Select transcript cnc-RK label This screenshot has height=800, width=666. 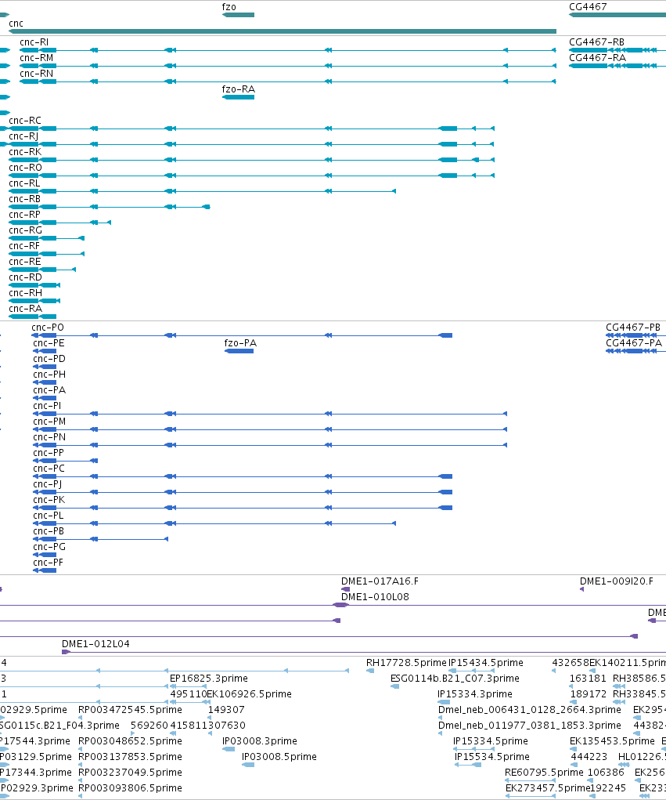(25, 151)
